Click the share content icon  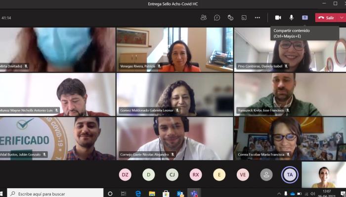[305, 18]
